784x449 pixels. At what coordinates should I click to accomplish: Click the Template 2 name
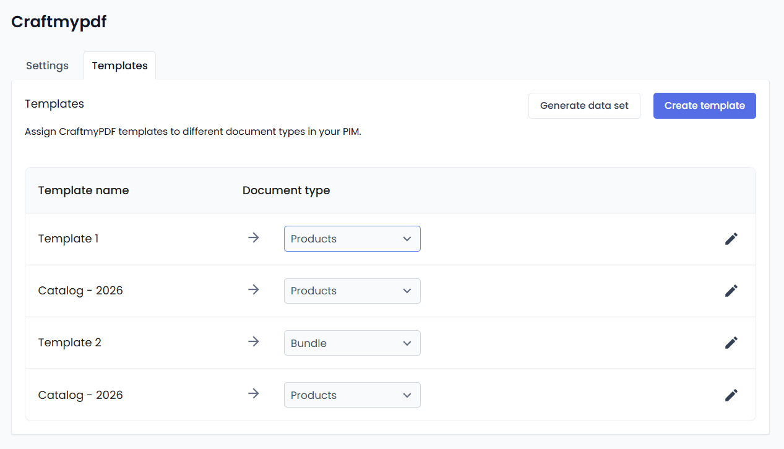coord(69,343)
